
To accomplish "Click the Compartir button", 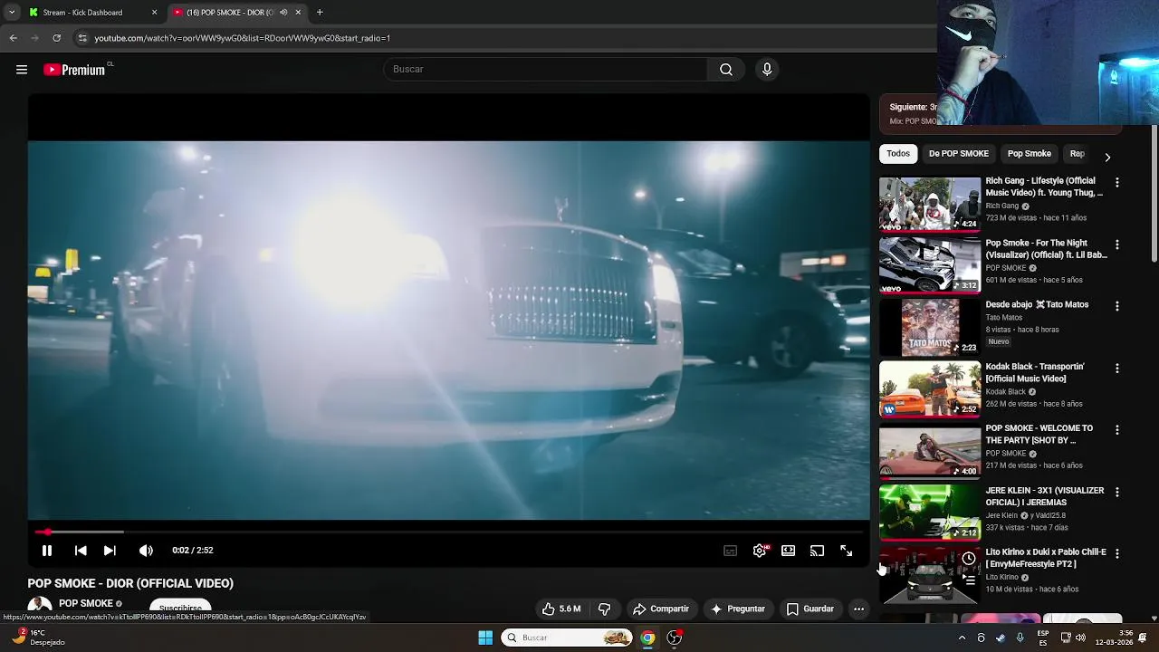I will [661, 609].
